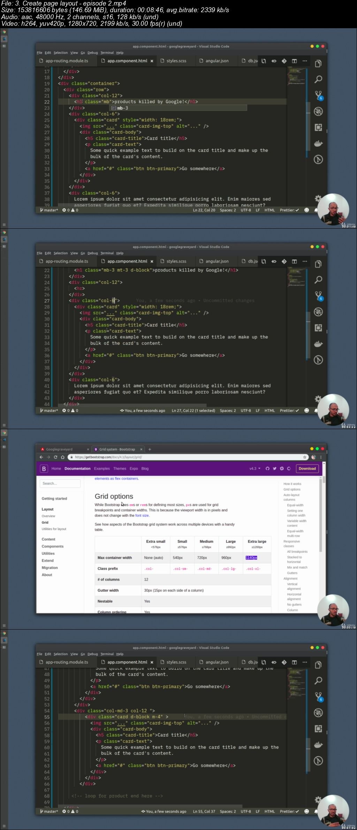
Task: Open Examples in the Bootstrap navbar
Action: tap(102, 469)
